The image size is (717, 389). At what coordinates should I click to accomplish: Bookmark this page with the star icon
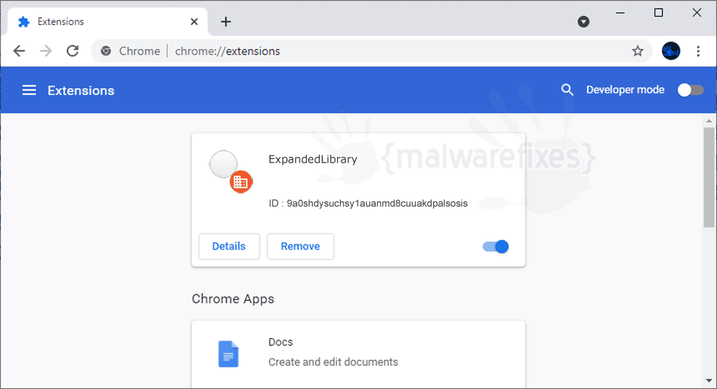pyautogui.click(x=637, y=51)
